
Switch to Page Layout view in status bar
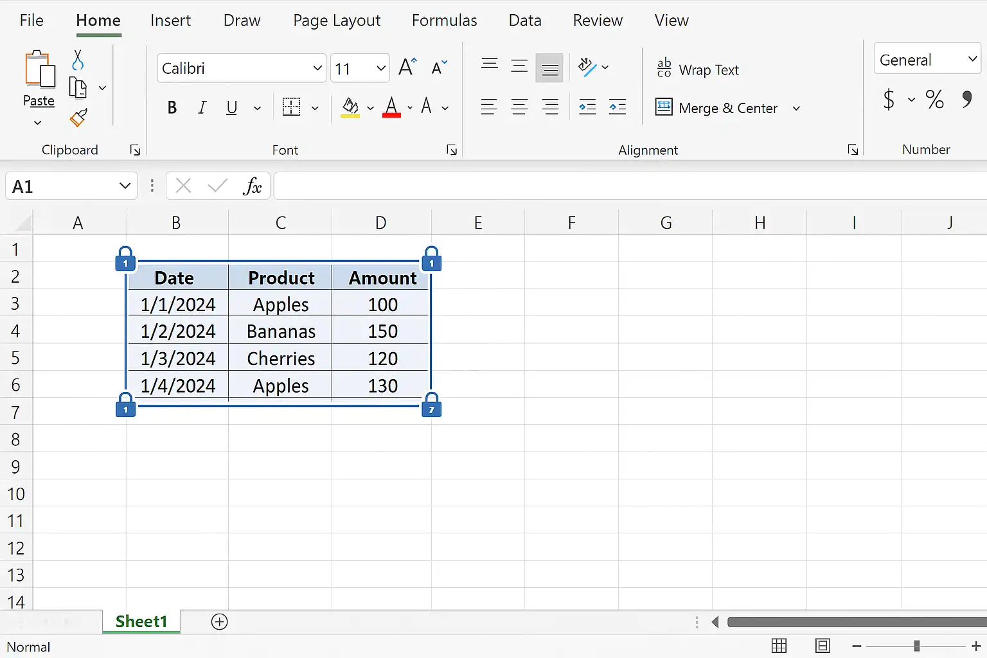[822, 646]
